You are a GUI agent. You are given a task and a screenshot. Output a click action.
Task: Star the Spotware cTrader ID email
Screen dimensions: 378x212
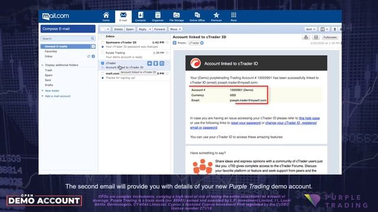(167, 42)
